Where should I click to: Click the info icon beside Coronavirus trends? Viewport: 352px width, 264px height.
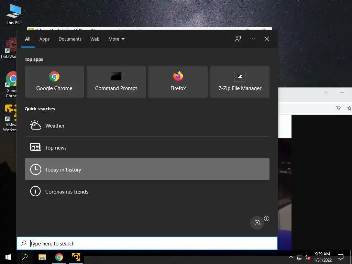pyautogui.click(x=35, y=191)
